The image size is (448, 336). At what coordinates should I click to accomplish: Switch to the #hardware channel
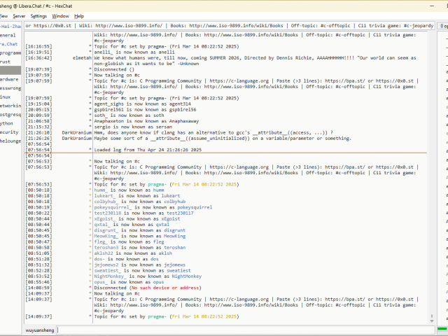tap(10, 79)
